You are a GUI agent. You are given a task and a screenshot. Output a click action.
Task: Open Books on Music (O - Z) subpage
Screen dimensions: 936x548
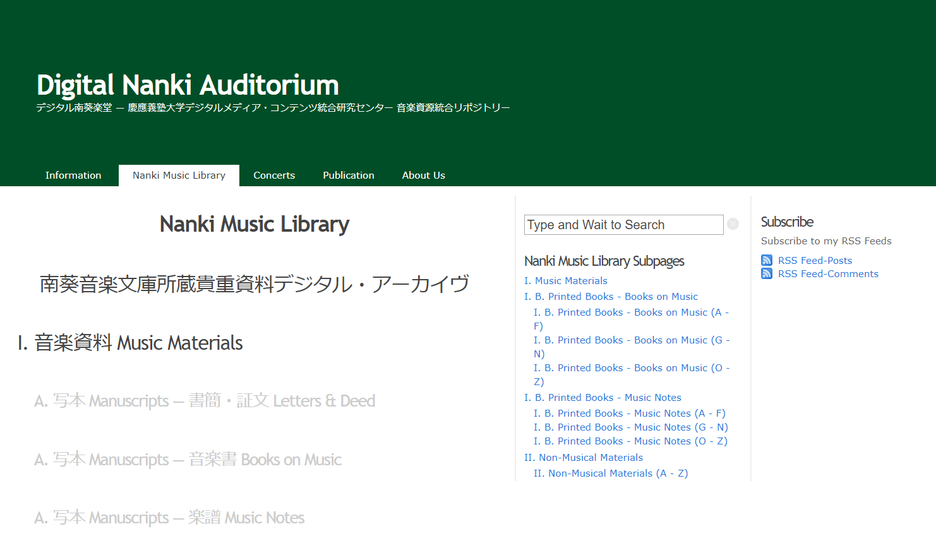(x=631, y=367)
